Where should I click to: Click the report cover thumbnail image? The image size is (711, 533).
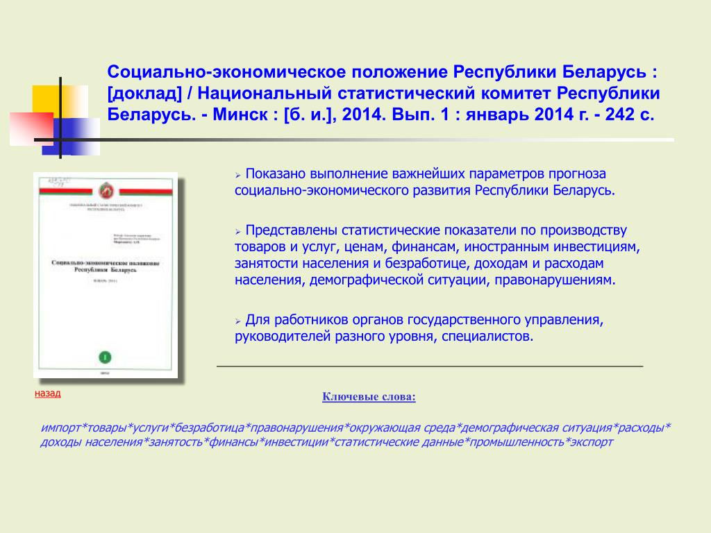106,275
